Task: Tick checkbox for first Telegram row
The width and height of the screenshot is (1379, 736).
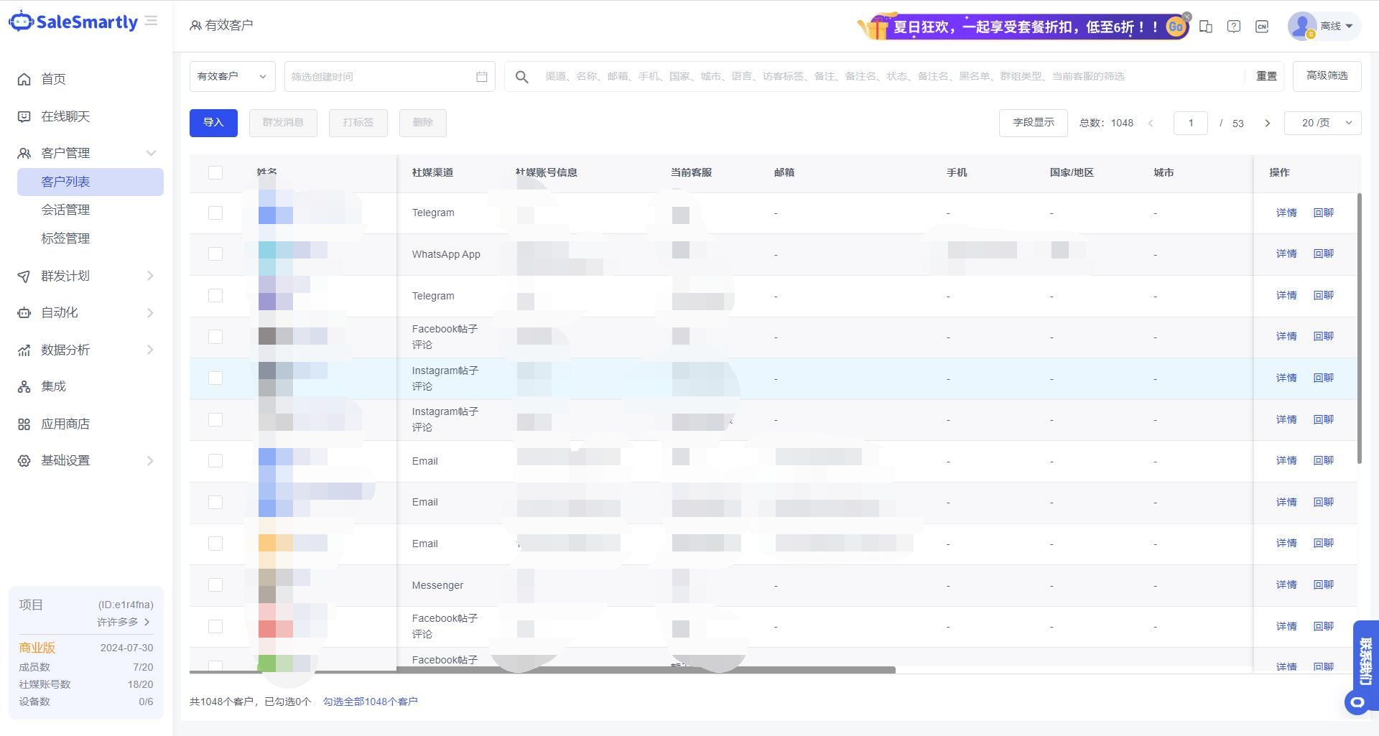Action: 215,213
